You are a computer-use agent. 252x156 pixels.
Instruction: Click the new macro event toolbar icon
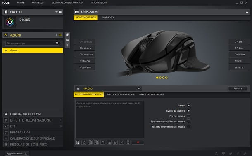tap(78, 142)
